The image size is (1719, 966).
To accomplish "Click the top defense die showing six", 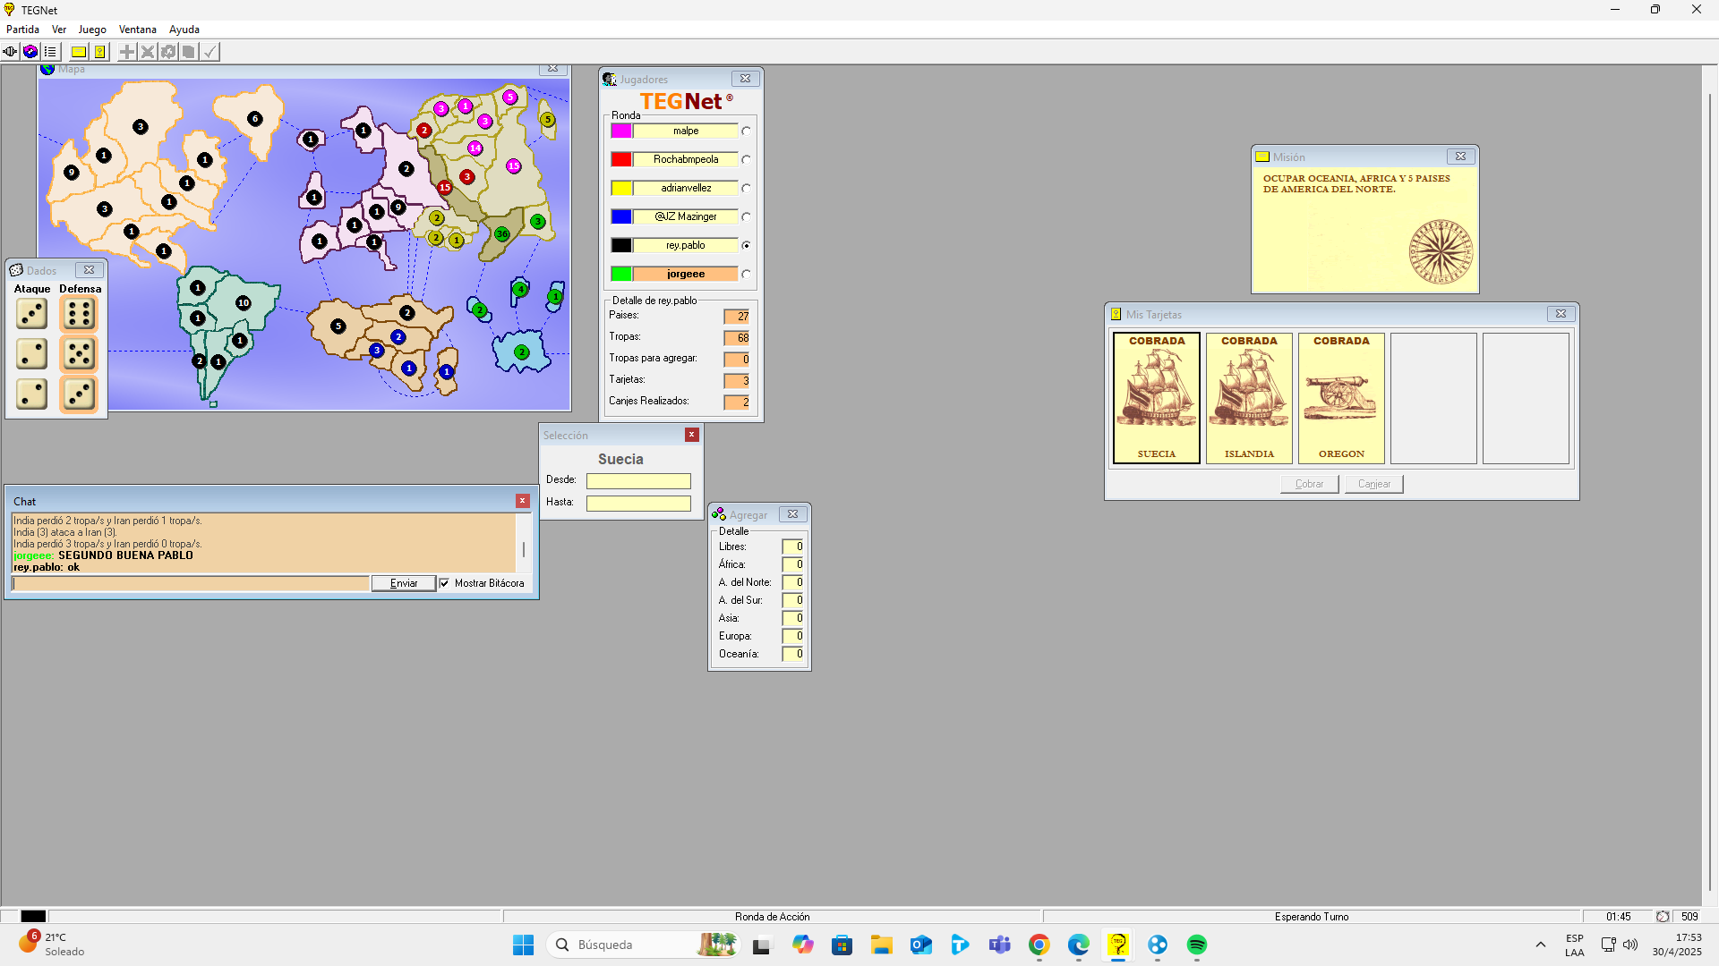I will [79, 314].
